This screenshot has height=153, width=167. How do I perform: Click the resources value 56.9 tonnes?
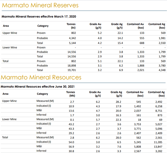click(71, 147)
